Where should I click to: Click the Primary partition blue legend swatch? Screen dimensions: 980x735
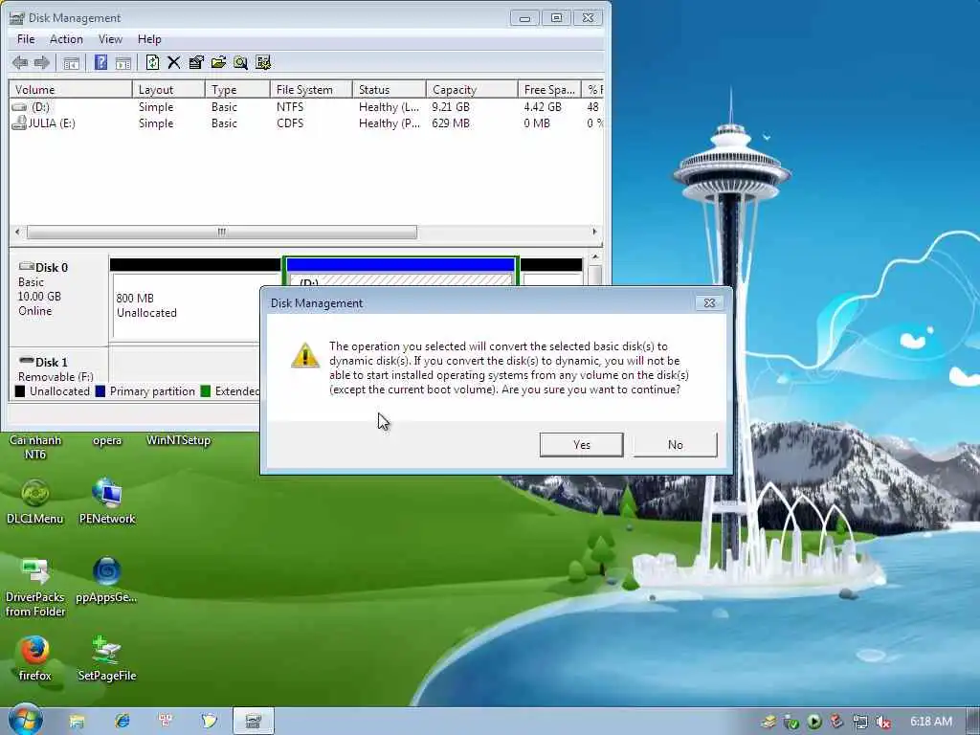coord(100,391)
